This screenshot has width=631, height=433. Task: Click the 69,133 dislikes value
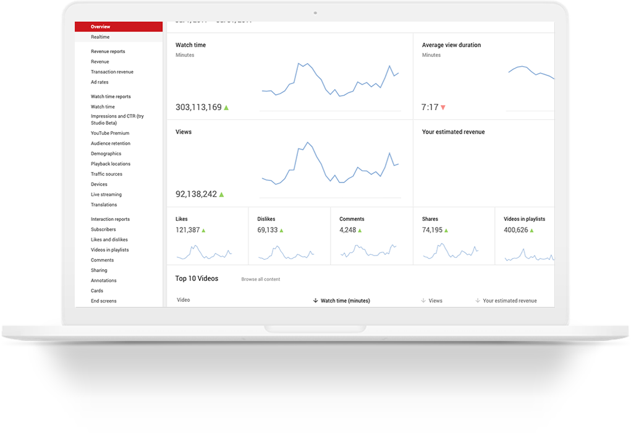(x=268, y=230)
